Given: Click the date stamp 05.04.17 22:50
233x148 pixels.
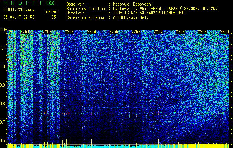Looking at the screenshot, I should [x=19, y=17].
